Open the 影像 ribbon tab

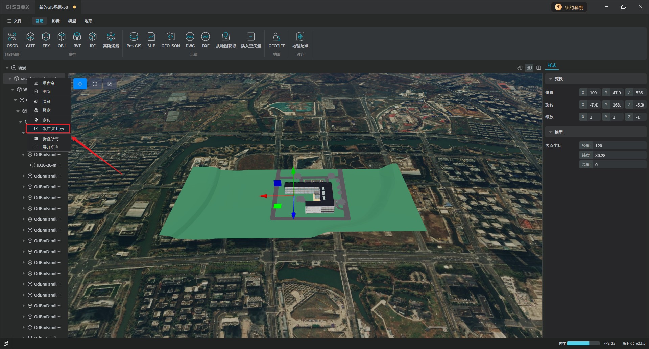(x=56, y=21)
